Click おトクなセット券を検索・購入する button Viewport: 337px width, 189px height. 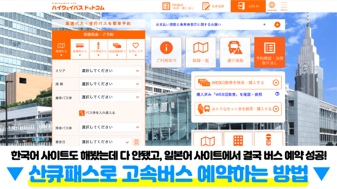(238, 109)
